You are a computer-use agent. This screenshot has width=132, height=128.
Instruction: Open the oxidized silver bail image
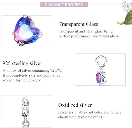tap(27, 111)
